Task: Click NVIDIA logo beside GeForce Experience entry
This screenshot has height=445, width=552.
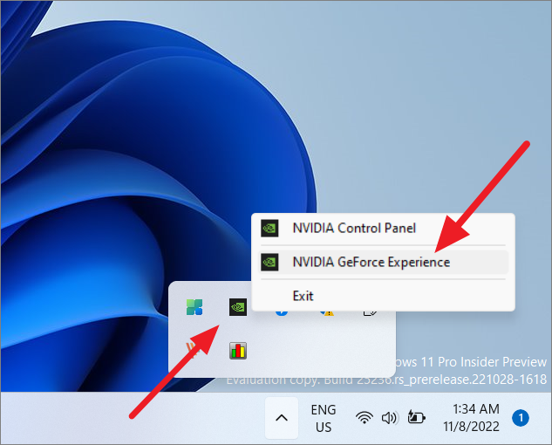Action: tap(269, 262)
